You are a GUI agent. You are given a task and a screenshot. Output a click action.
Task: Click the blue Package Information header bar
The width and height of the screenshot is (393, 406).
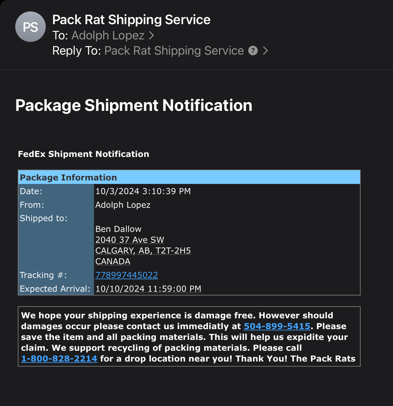189,177
